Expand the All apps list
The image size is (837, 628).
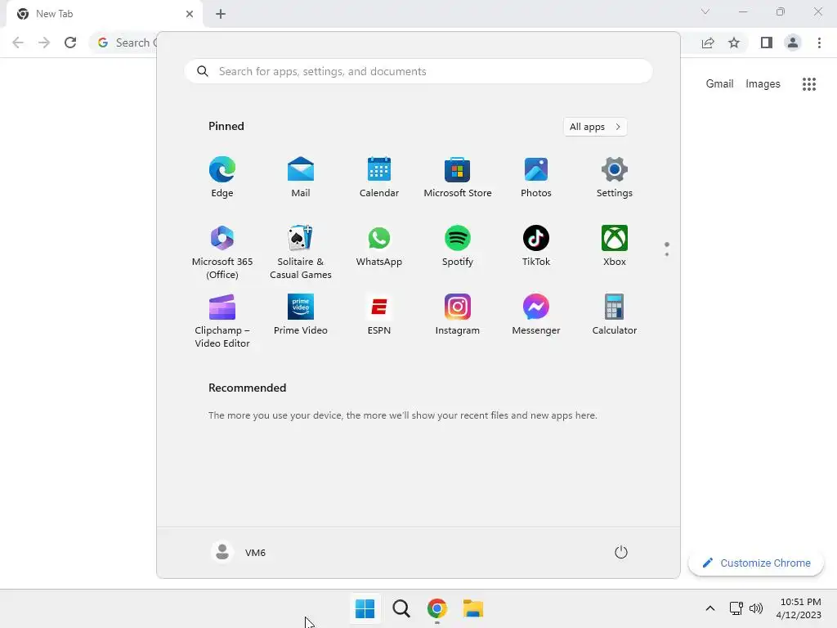(x=595, y=127)
